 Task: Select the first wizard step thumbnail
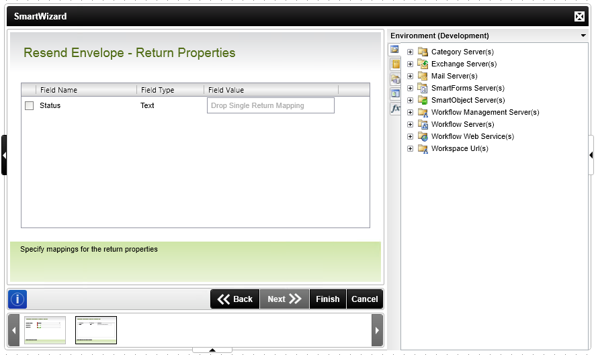(x=45, y=330)
